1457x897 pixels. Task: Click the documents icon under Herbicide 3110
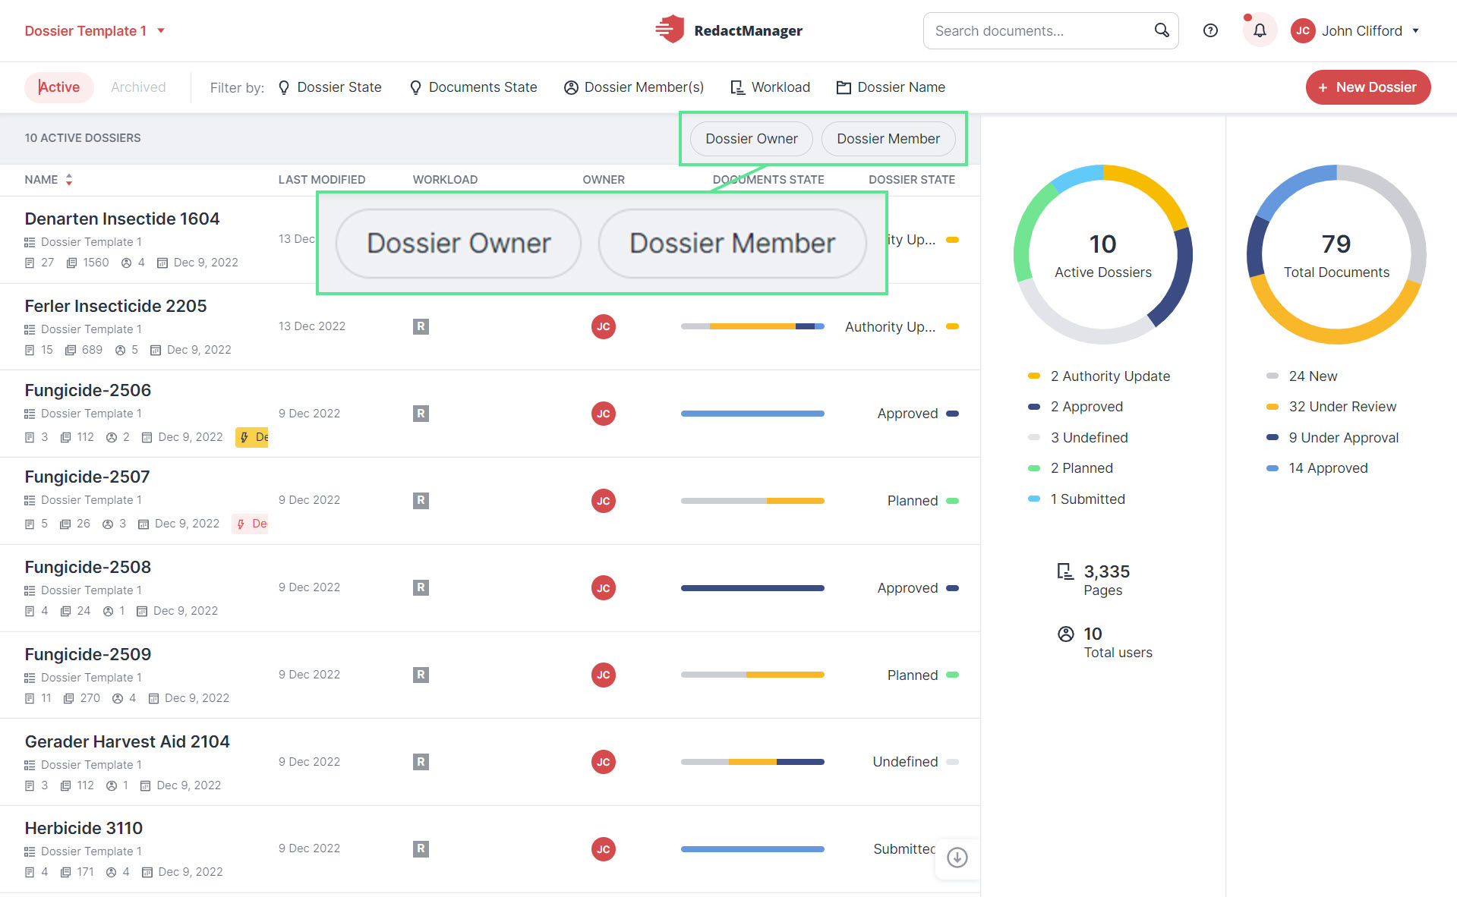[x=30, y=872]
